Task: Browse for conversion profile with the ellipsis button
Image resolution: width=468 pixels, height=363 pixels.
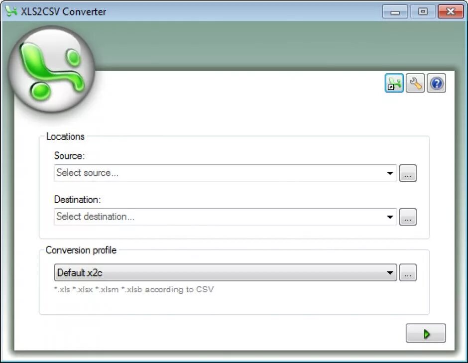Action: (408, 272)
